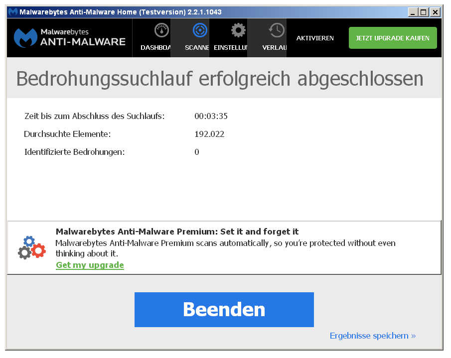
Task: Click the label Zeit bis zum Abschluss des Suchlaufs
Action: point(94,116)
